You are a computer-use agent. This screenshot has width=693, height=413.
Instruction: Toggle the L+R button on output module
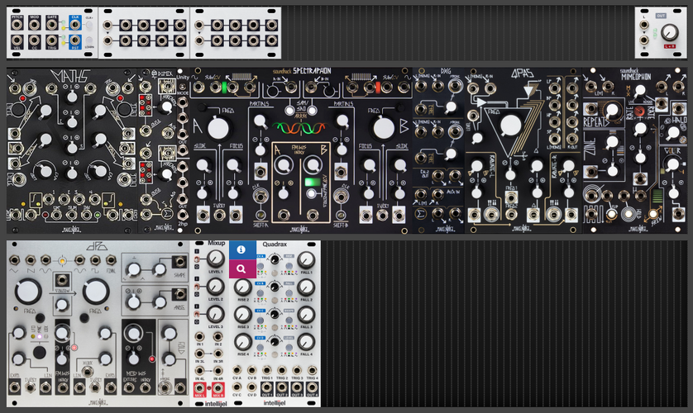(670, 46)
